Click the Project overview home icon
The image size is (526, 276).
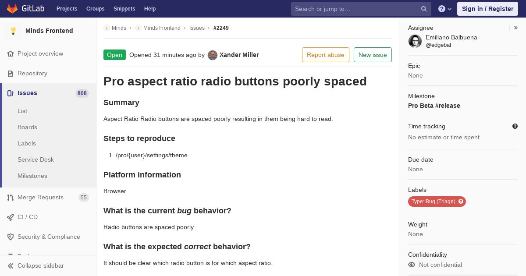[11, 54]
